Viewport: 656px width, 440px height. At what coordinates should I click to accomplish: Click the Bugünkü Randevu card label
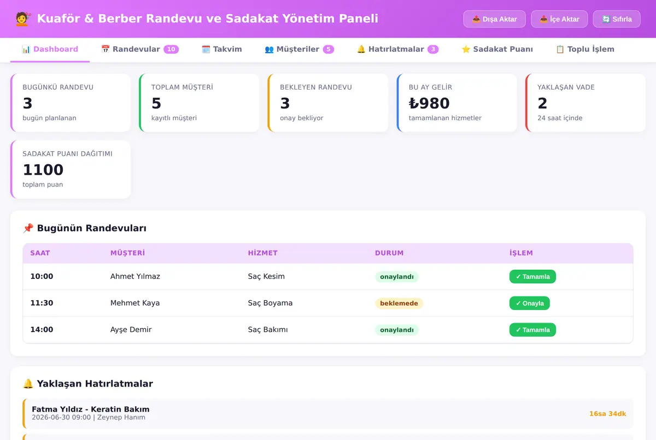pyautogui.click(x=58, y=87)
